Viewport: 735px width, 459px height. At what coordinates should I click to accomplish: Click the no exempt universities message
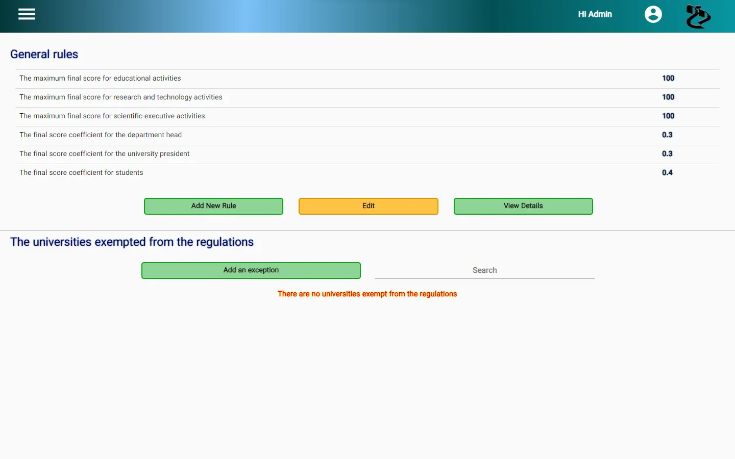(367, 294)
